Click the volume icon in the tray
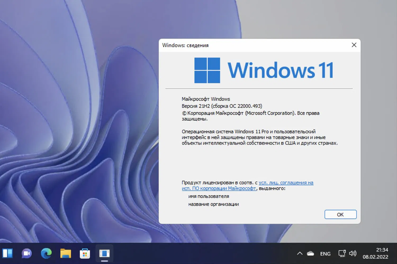The image size is (397, 264). pos(353,253)
